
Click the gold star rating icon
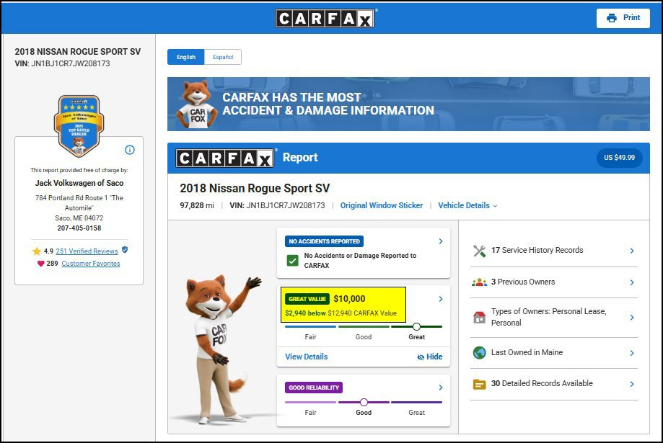click(37, 251)
